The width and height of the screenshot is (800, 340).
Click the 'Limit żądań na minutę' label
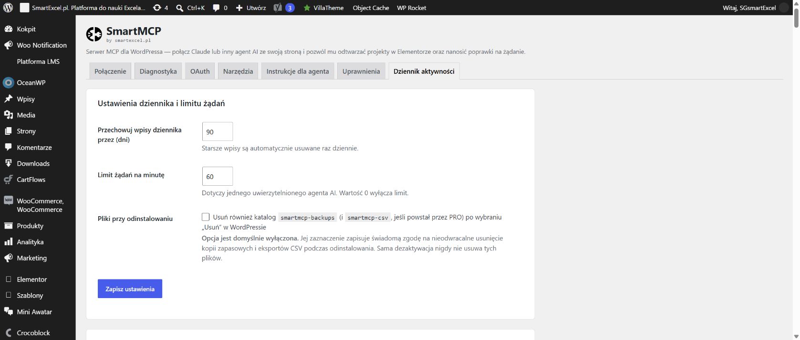131,175
